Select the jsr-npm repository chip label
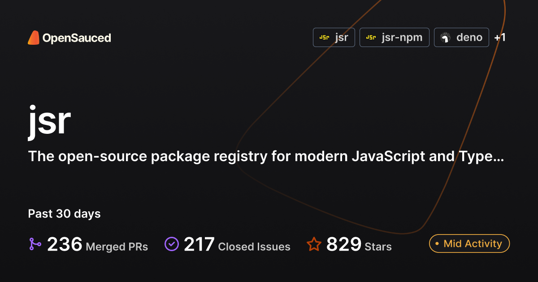The height and width of the screenshot is (282, 538). (x=402, y=38)
